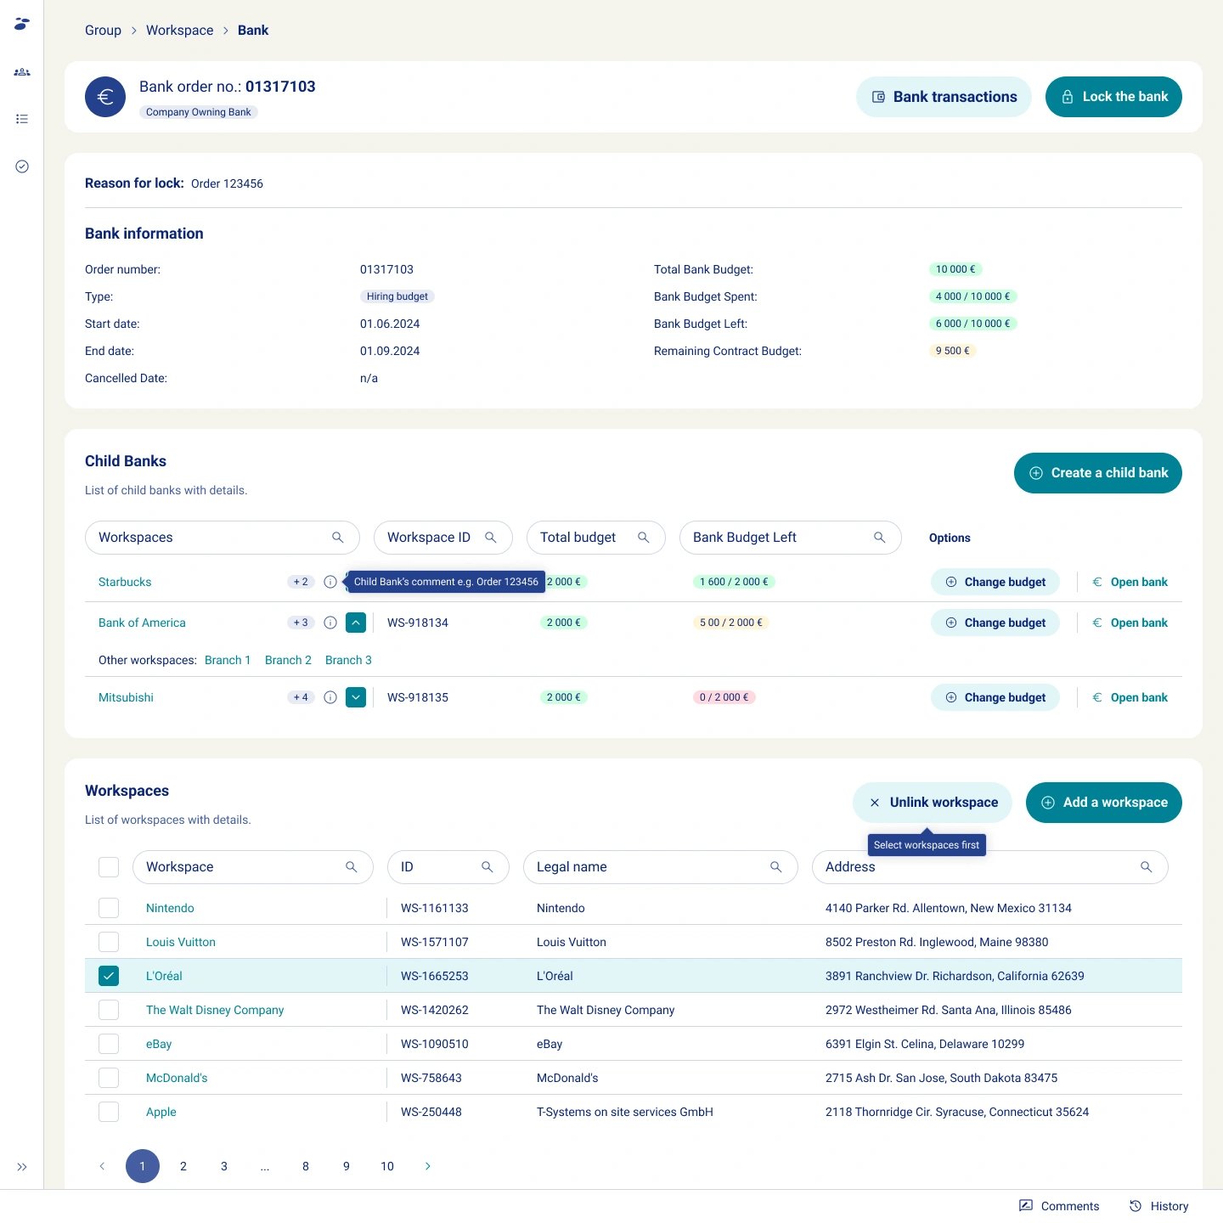Open History panel in footer
The image size is (1223, 1223).
point(1159,1206)
